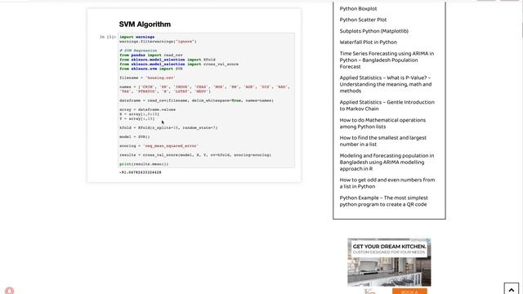Click GET YOUR DREAM KITCHEN ad headline
523x294 pixels.
pyautogui.click(x=389, y=247)
